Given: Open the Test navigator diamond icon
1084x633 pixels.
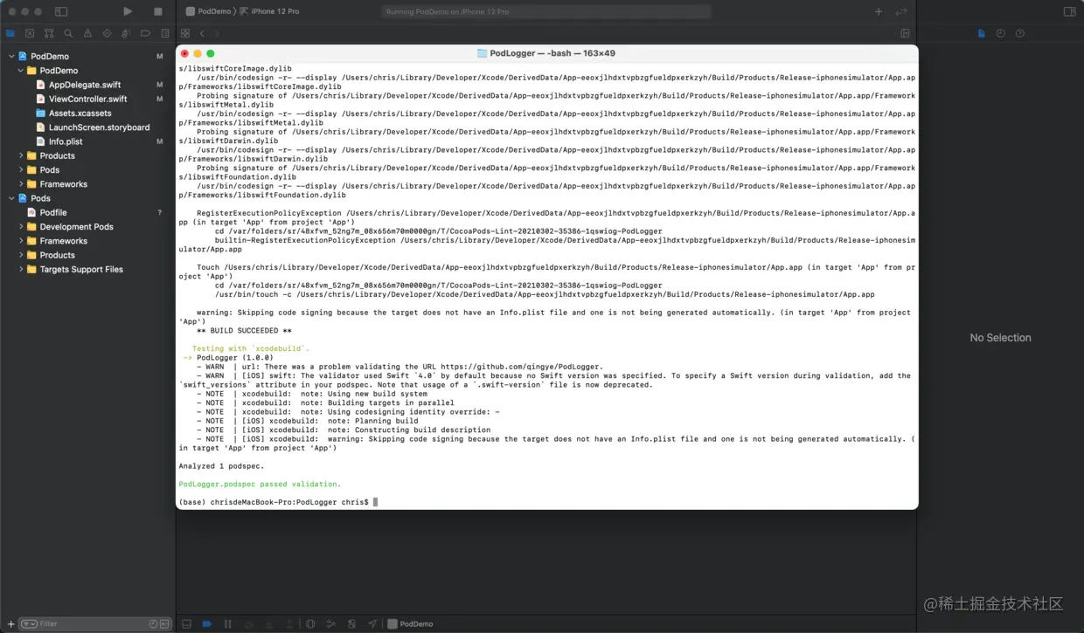Looking at the screenshot, I should pos(107,33).
